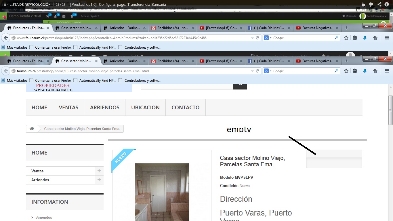This screenshot has height=221, width=393.
Task: Open UBICACION in the store navigation menu
Action: pyautogui.click(x=146, y=108)
